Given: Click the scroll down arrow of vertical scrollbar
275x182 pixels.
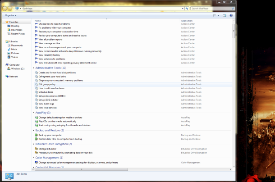Looking at the screenshot, I should pyautogui.click(x=234, y=166).
